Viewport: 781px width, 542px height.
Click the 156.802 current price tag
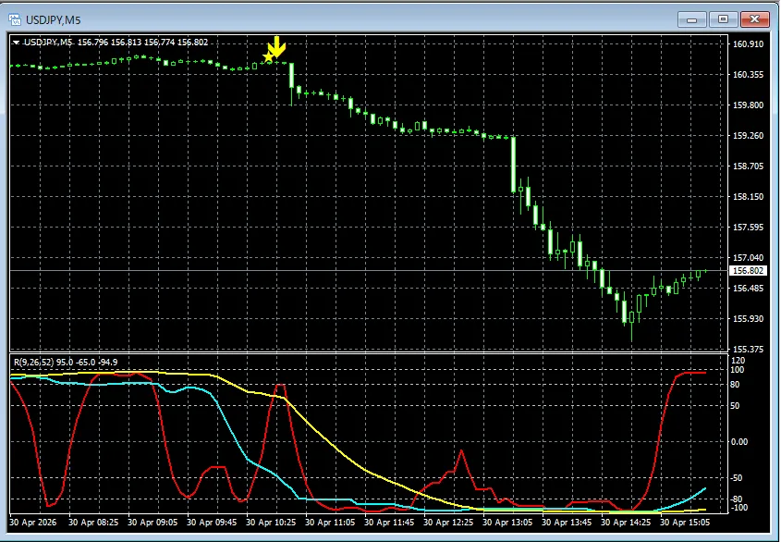[x=748, y=271]
